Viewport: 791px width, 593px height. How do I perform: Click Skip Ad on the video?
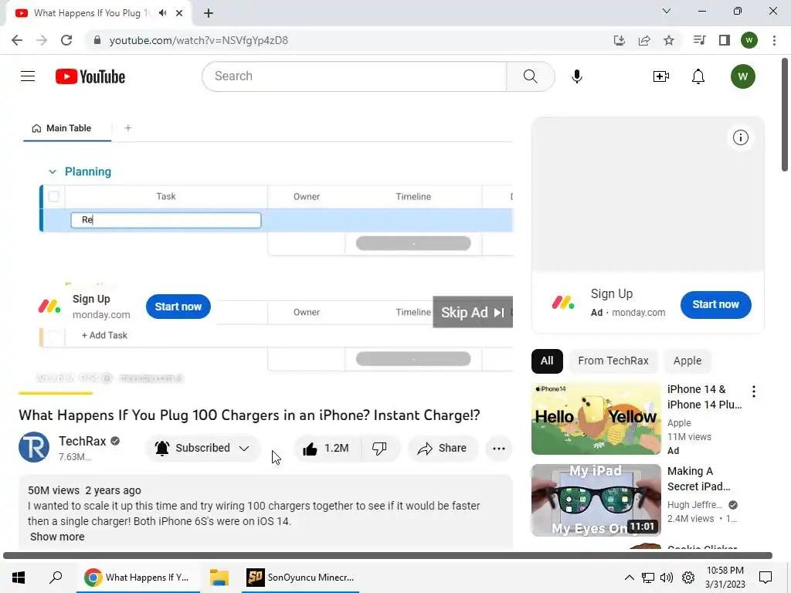[x=473, y=313]
